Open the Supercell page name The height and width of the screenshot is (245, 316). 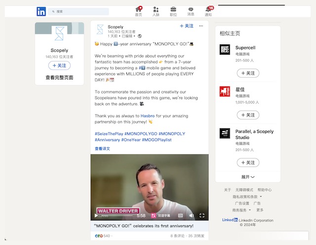tap(245, 48)
